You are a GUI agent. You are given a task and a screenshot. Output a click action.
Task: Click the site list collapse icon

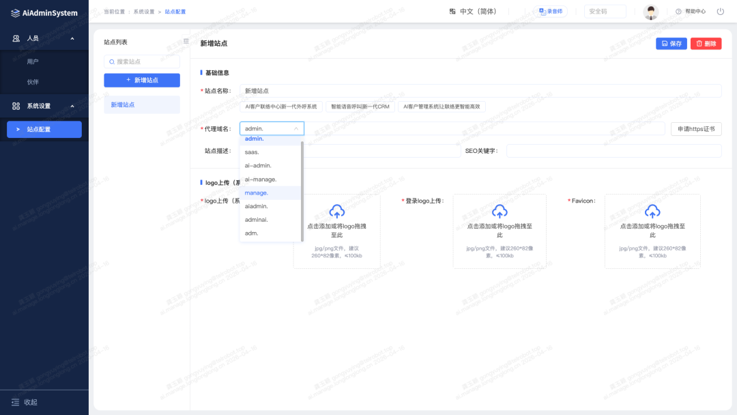tap(186, 41)
